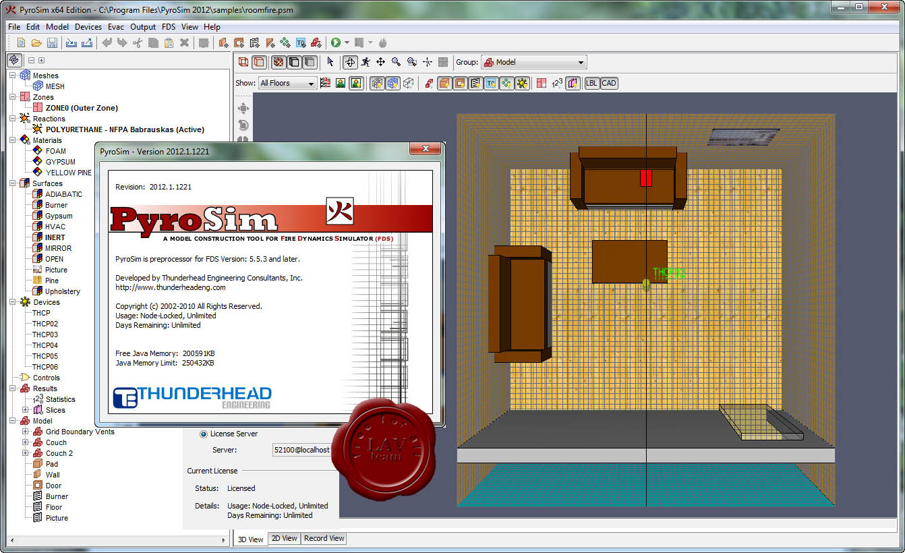This screenshot has width=905, height=553.
Task: Open the Devices menu
Action: (x=88, y=27)
